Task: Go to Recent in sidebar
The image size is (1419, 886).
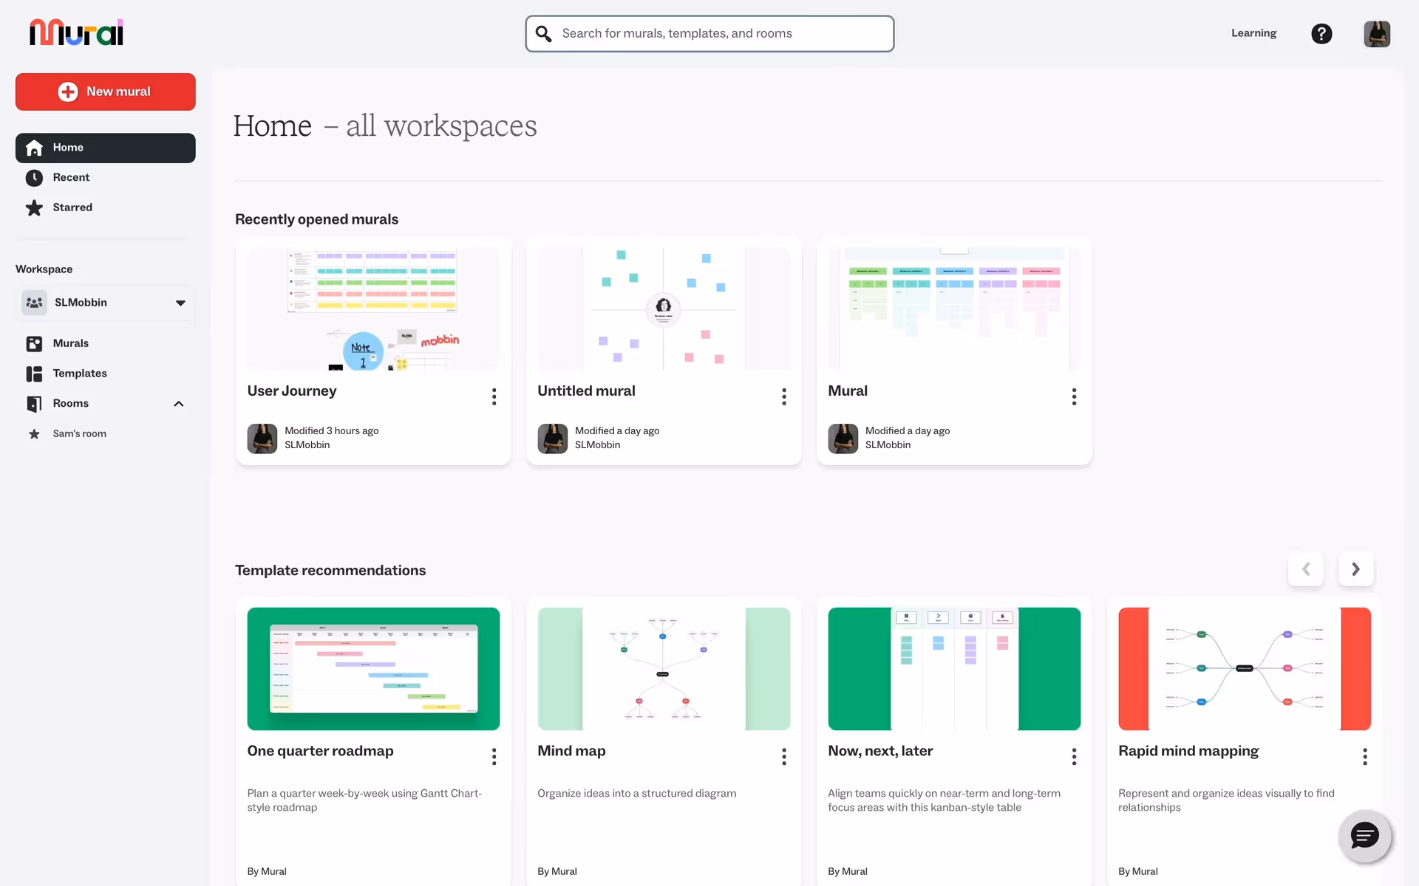Action: click(x=71, y=178)
